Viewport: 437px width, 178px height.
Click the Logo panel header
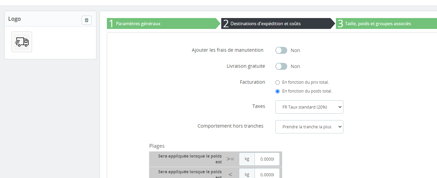50,19
